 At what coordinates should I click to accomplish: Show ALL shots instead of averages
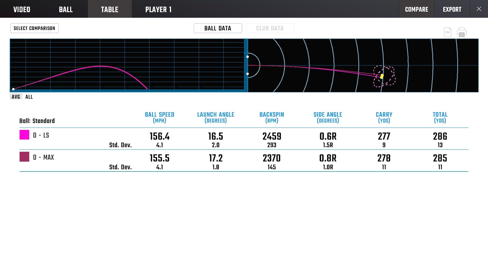pyautogui.click(x=29, y=97)
